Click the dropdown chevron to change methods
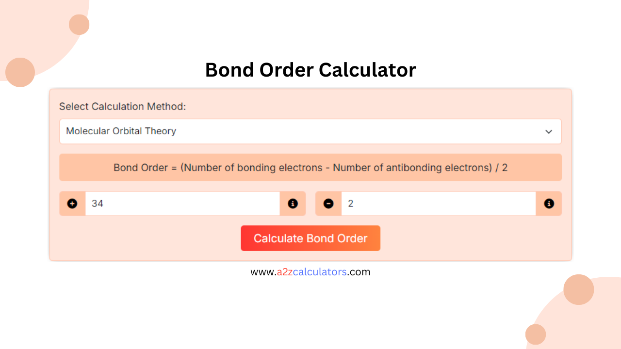Viewport: 621px width, 349px height. [x=549, y=131]
